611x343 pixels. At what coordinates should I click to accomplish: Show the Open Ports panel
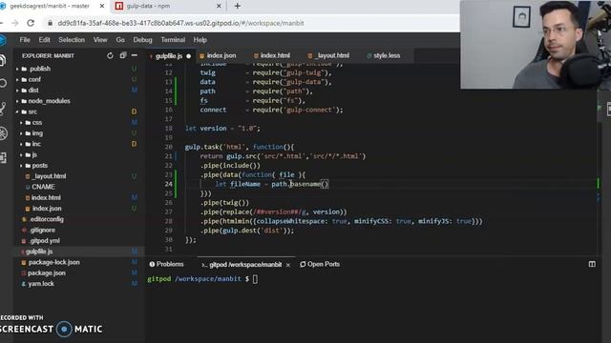[320, 264]
